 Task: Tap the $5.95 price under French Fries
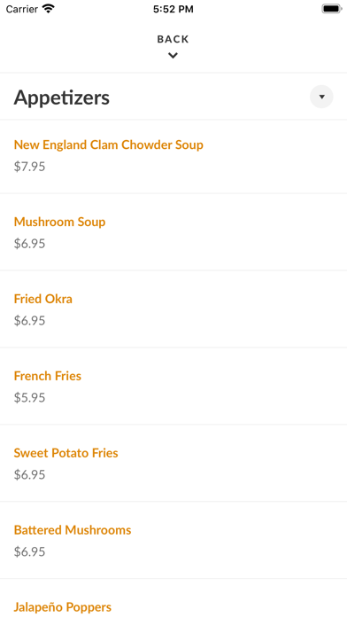point(29,397)
